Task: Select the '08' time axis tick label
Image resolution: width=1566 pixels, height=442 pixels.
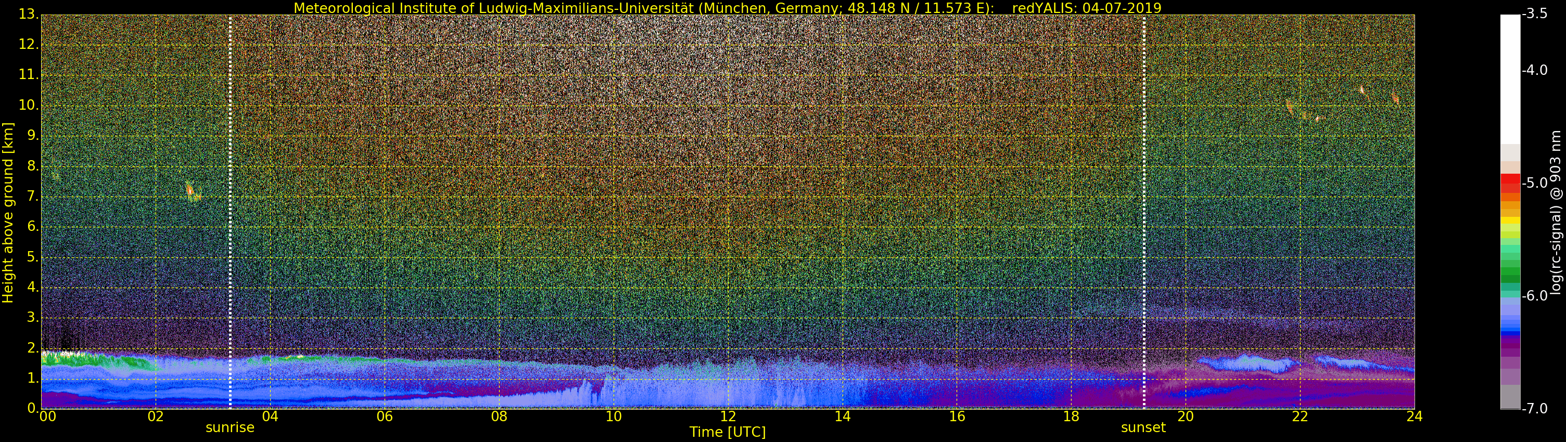Action: (x=499, y=416)
